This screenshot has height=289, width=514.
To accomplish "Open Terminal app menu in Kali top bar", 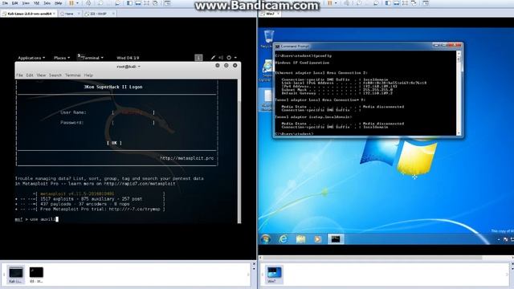I will pyautogui.click(x=91, y=58).
